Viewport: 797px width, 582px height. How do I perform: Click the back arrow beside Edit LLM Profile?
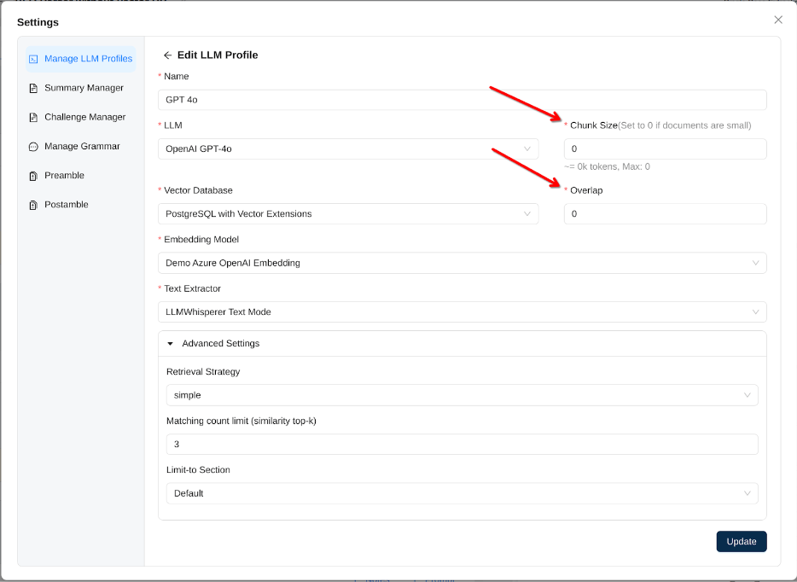coord(167,55)
